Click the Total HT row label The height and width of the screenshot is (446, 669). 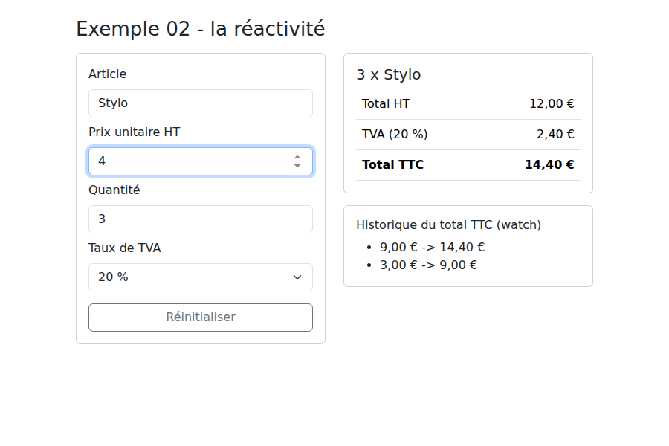tap(386, 104)
